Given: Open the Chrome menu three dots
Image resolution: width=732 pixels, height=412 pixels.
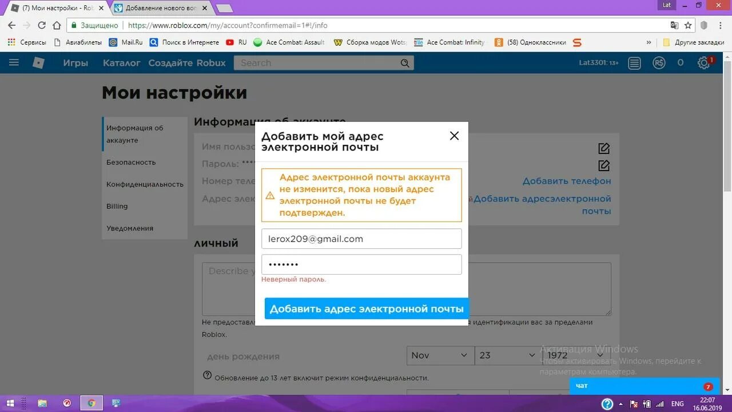Looking at the screenshot, I should [721, 25].
